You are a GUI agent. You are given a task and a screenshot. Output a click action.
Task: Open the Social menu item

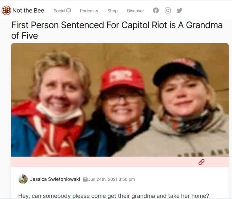point(62,11)
